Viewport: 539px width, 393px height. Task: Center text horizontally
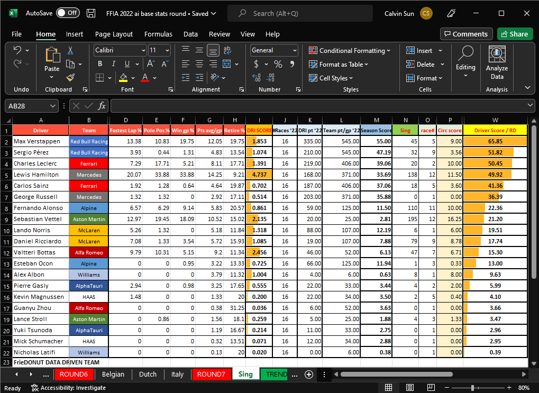[199, 64]
